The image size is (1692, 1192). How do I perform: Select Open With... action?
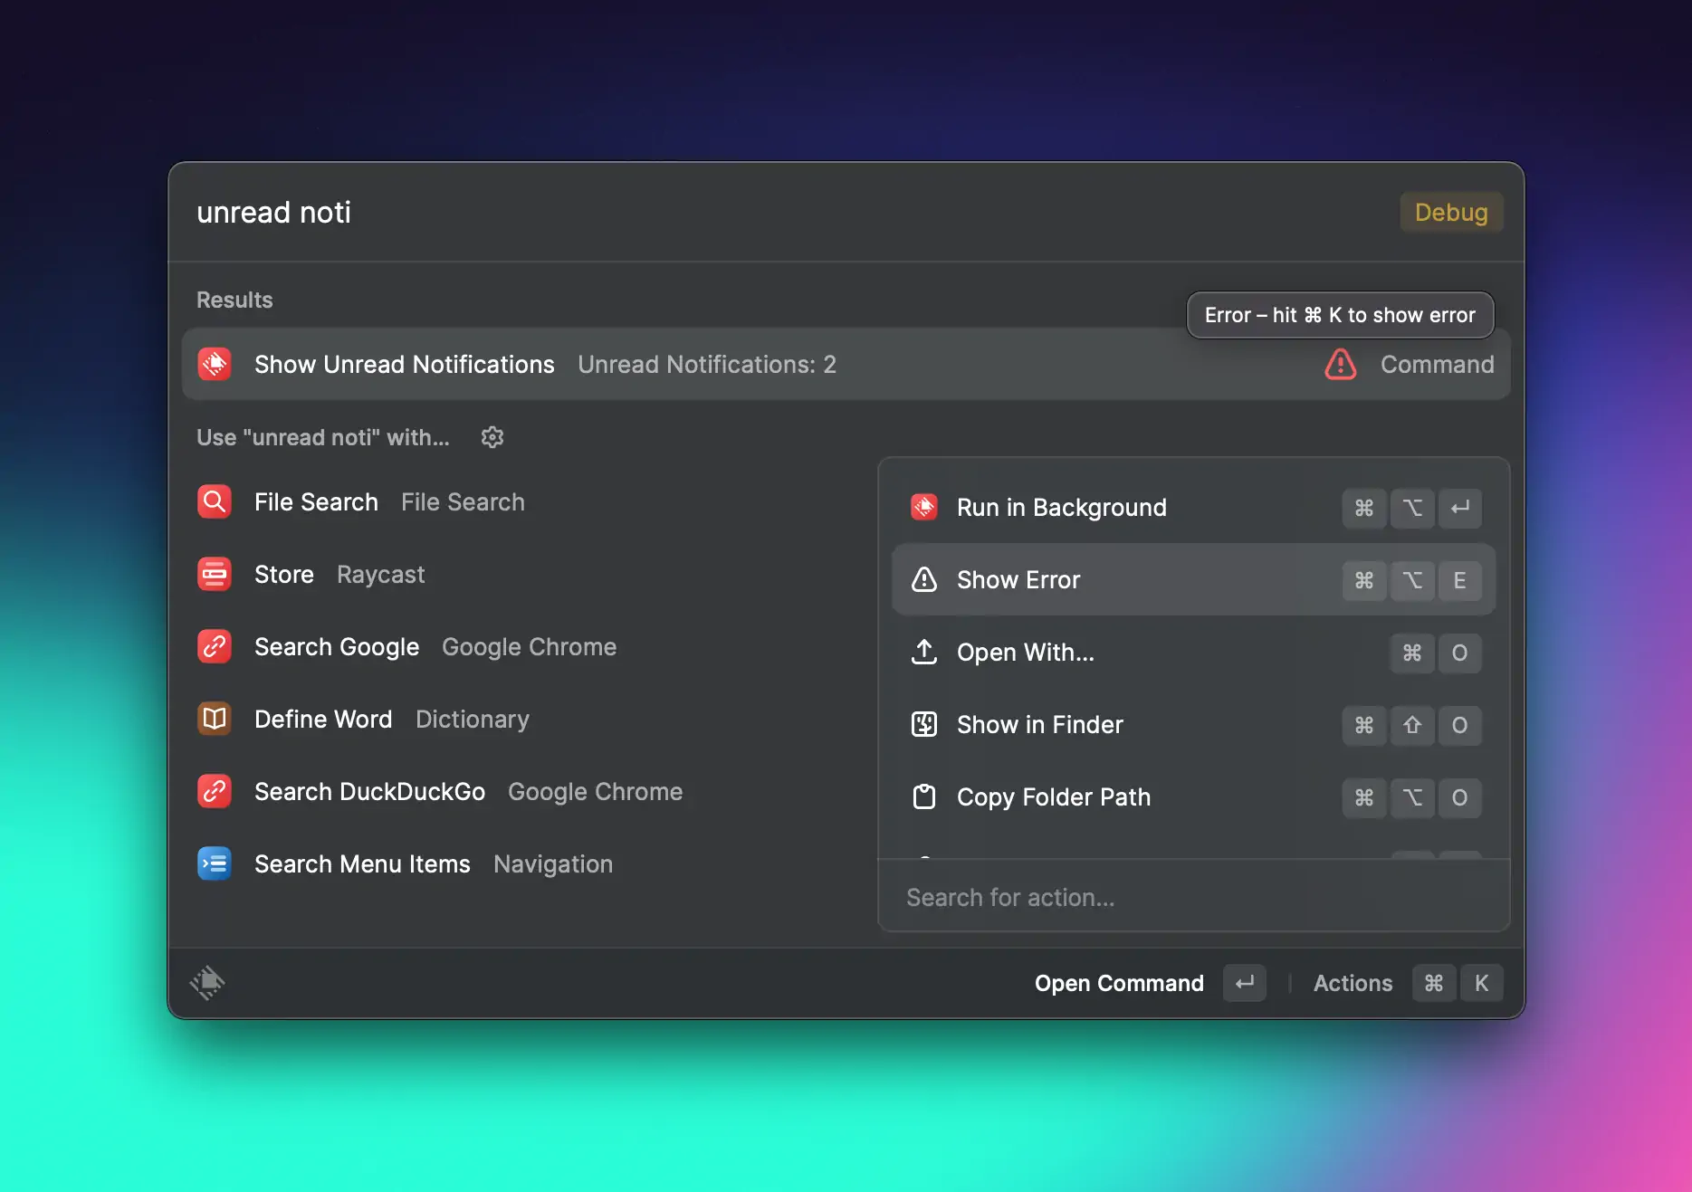click(x=1025, y=653)
